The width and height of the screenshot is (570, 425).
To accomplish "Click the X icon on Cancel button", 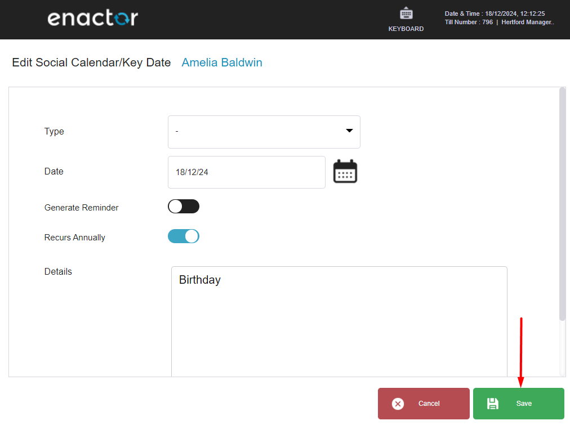I will pos(398,404).
